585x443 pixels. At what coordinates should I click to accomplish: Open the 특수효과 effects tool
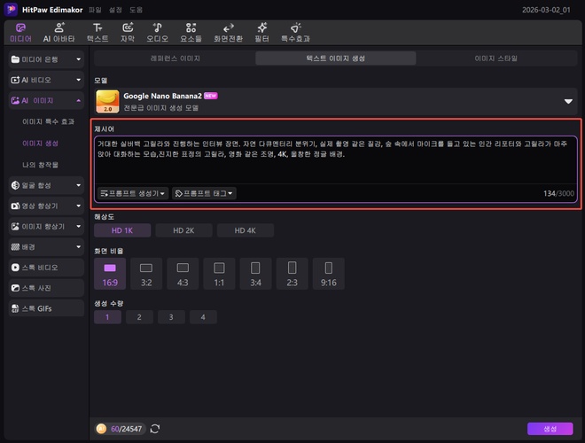[x=295, y=33]
